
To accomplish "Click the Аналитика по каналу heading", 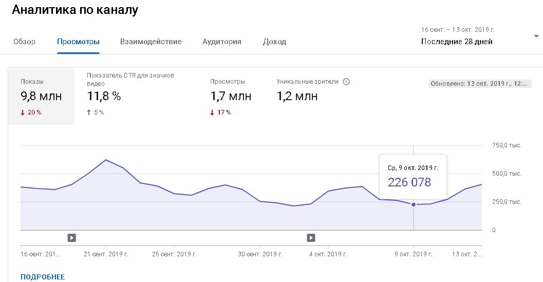I will tap(74, 10).
